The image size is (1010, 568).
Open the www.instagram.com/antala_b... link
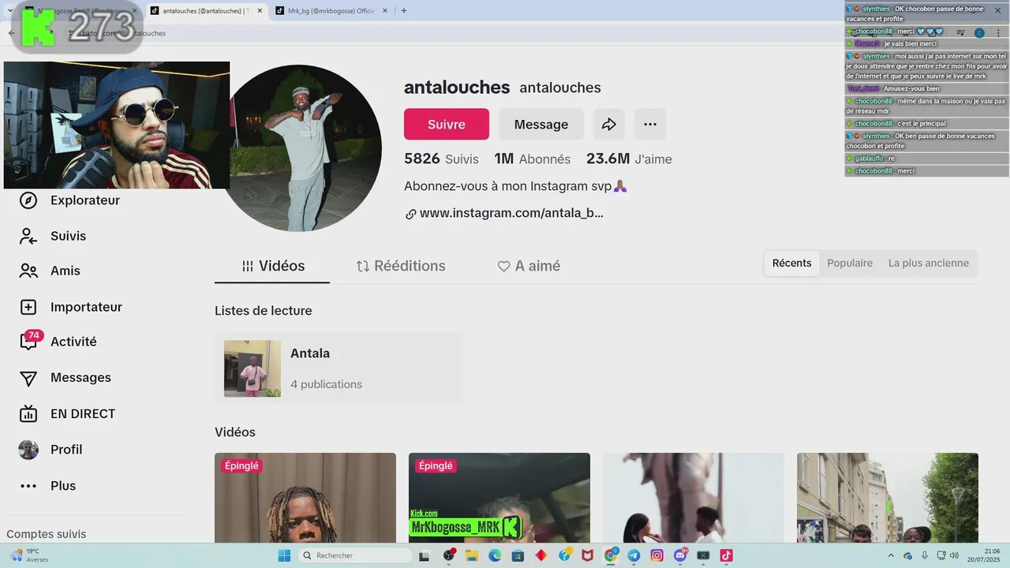tap(511, 214)
